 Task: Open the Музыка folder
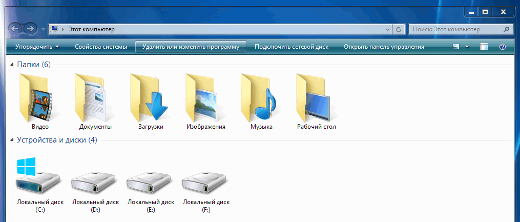(261, 101)
